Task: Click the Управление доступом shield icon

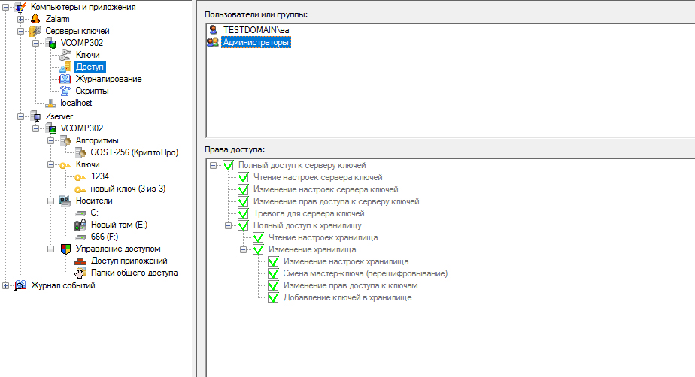Action: [65, 249]
